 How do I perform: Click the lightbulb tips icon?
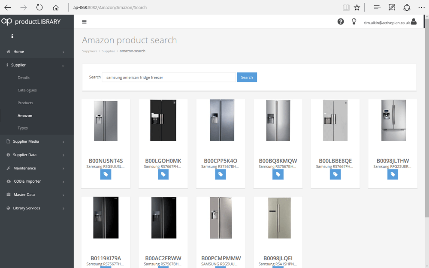pyautogui.click(x=354, y=21)
